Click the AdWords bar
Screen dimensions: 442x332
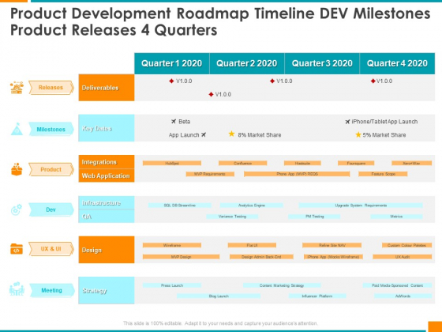pyautogui.click(x=403, y=296)
